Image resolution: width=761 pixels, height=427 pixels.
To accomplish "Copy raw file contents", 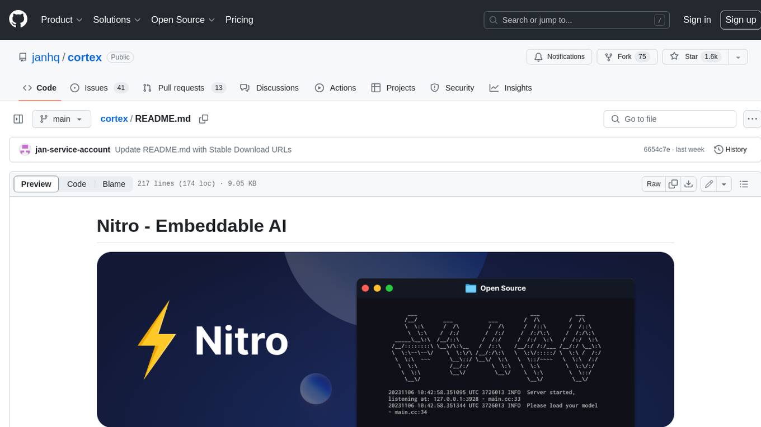I will click(x=673, y=184).
